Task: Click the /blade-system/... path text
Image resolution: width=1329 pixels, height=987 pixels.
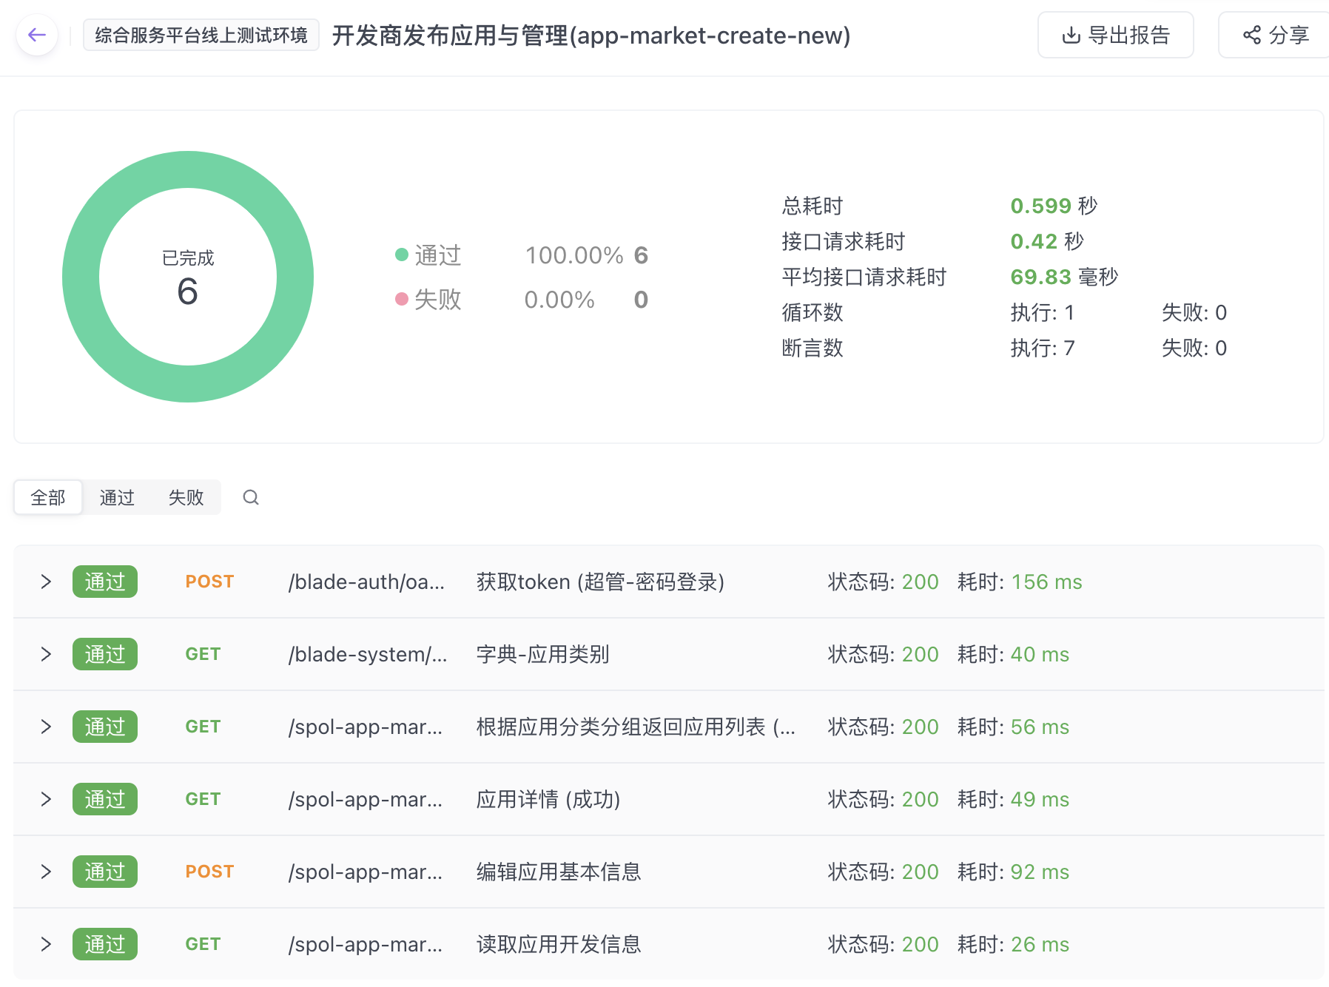Action: pos(368,654)
